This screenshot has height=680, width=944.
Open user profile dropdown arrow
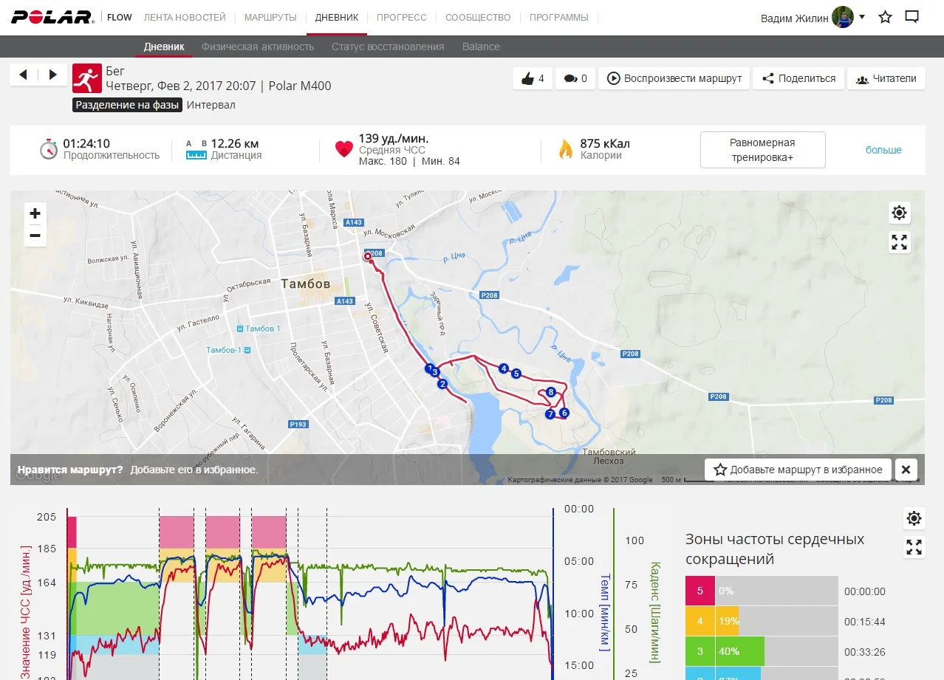tap(862, 16)
